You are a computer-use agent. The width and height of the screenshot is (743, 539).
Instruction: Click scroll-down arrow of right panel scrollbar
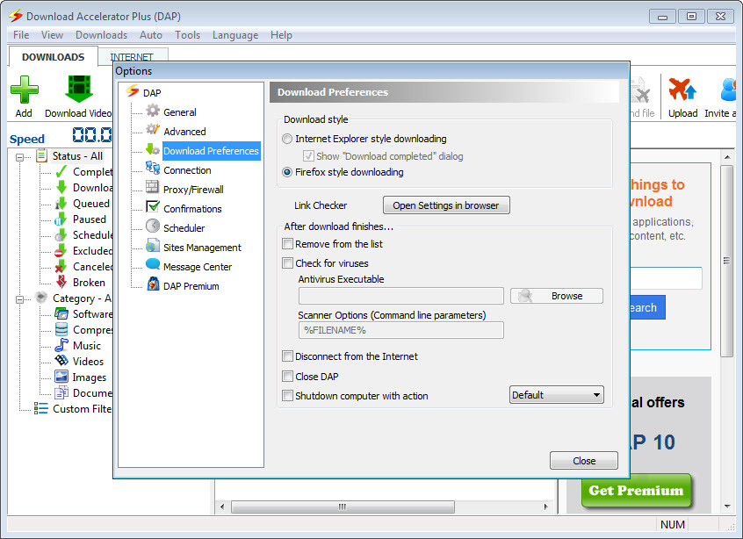click(x=727, y=507)
